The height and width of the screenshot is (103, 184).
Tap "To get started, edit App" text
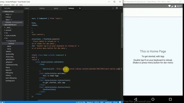pyautogui.click(x=153, y=56)
